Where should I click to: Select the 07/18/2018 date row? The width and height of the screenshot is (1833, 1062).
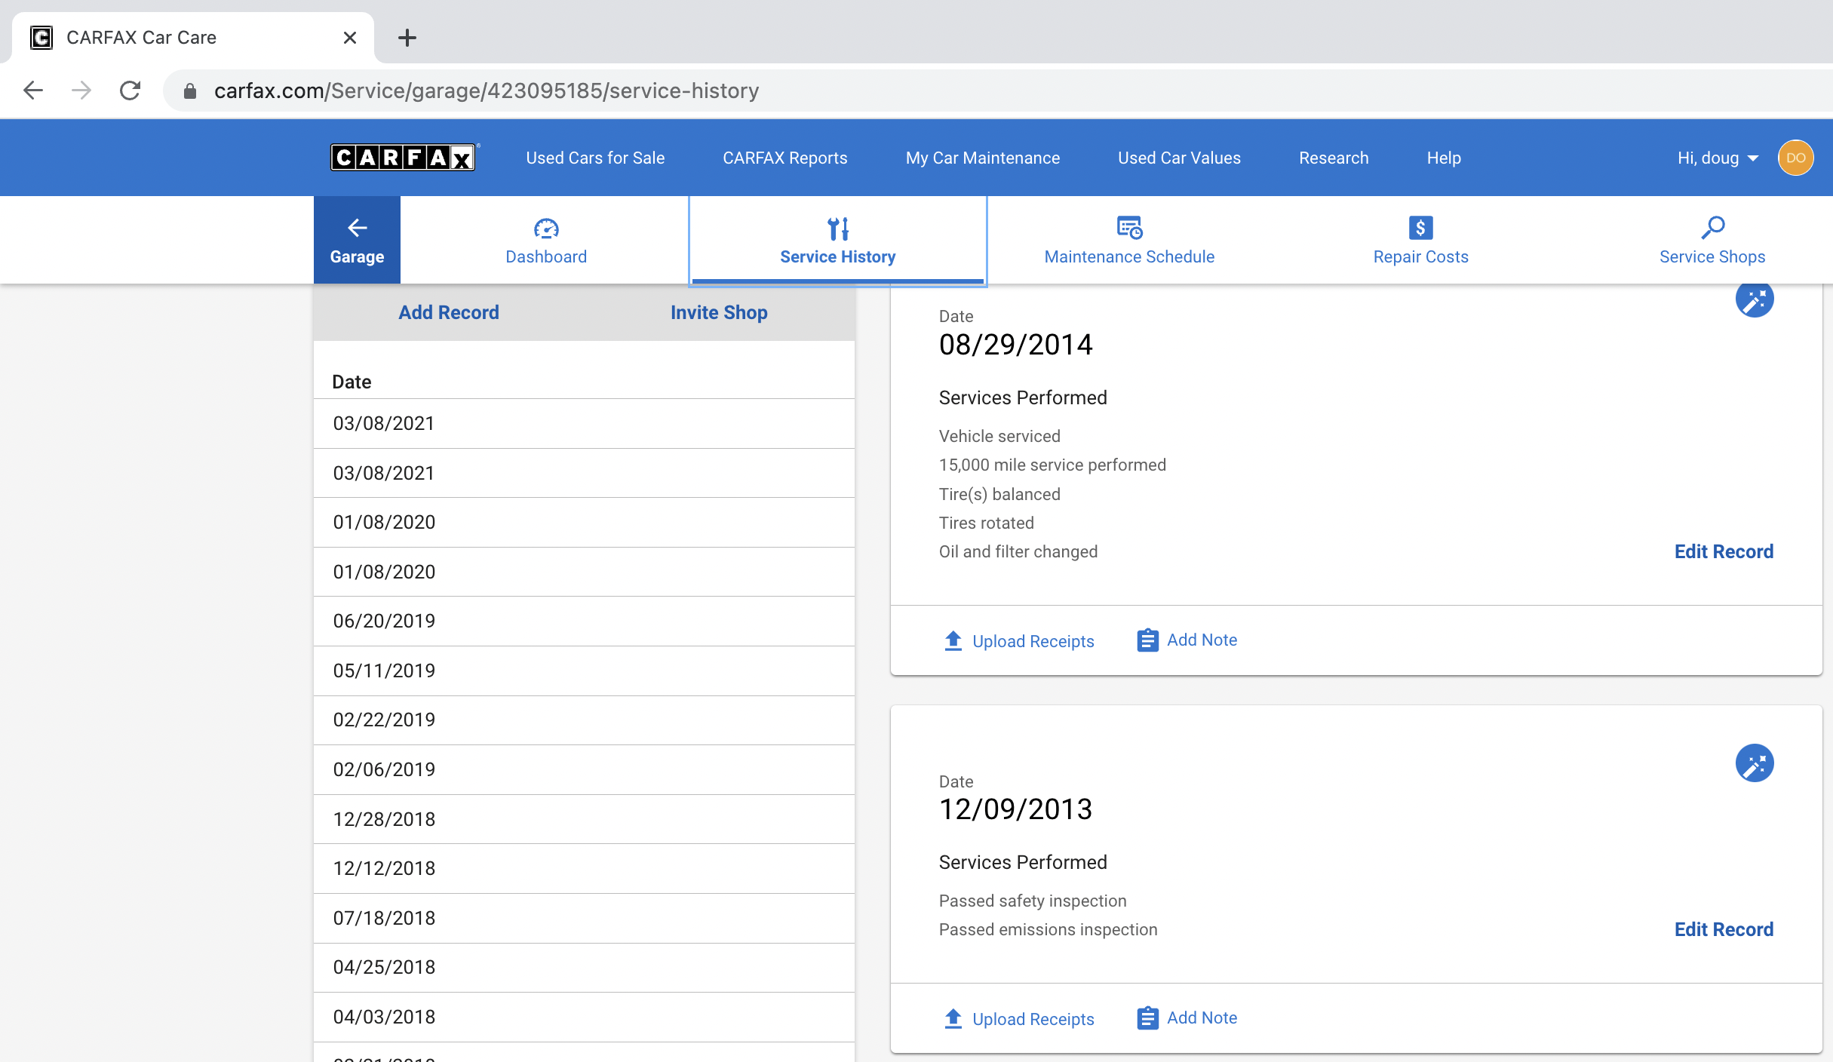coord(584,918)
